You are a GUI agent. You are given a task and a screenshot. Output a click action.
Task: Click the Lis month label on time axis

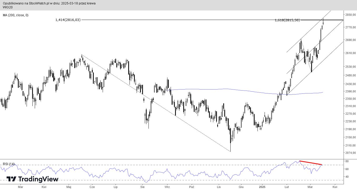coord(219,187)
